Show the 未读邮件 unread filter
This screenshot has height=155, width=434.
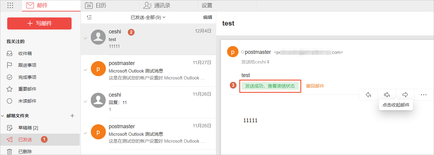coord(27,101)
